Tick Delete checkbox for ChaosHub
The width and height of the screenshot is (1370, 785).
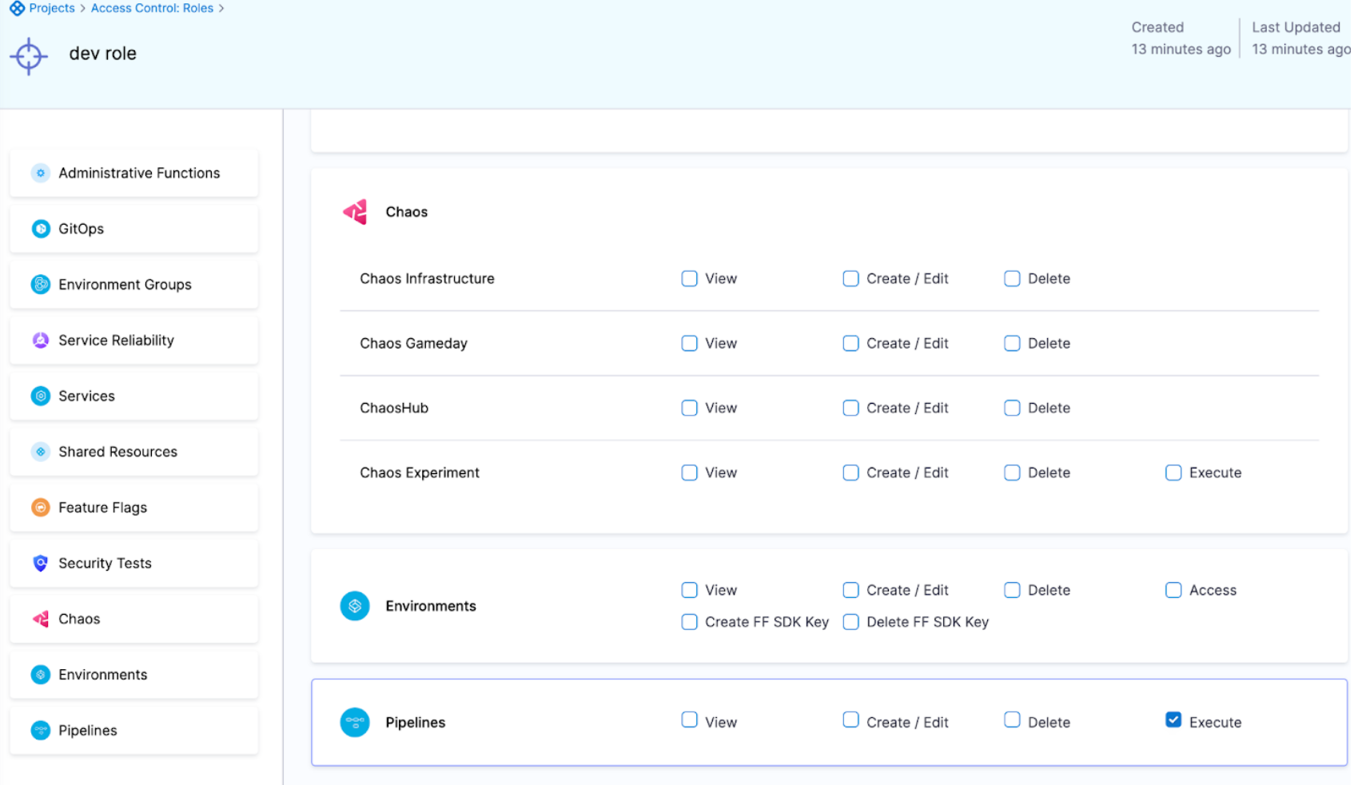click(x=1012, y=408)
